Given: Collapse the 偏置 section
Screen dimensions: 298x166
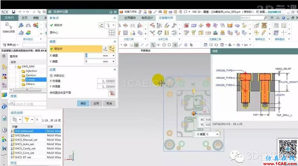Looking at the screenshot, I should click(x=115, y=41).
